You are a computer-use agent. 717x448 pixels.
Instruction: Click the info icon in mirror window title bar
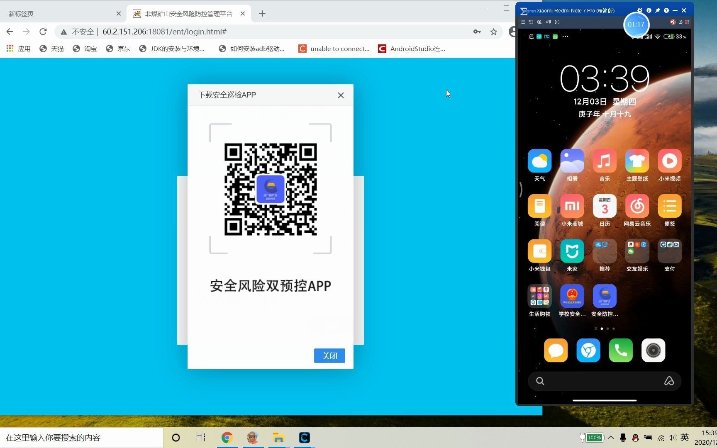(649, 10)
